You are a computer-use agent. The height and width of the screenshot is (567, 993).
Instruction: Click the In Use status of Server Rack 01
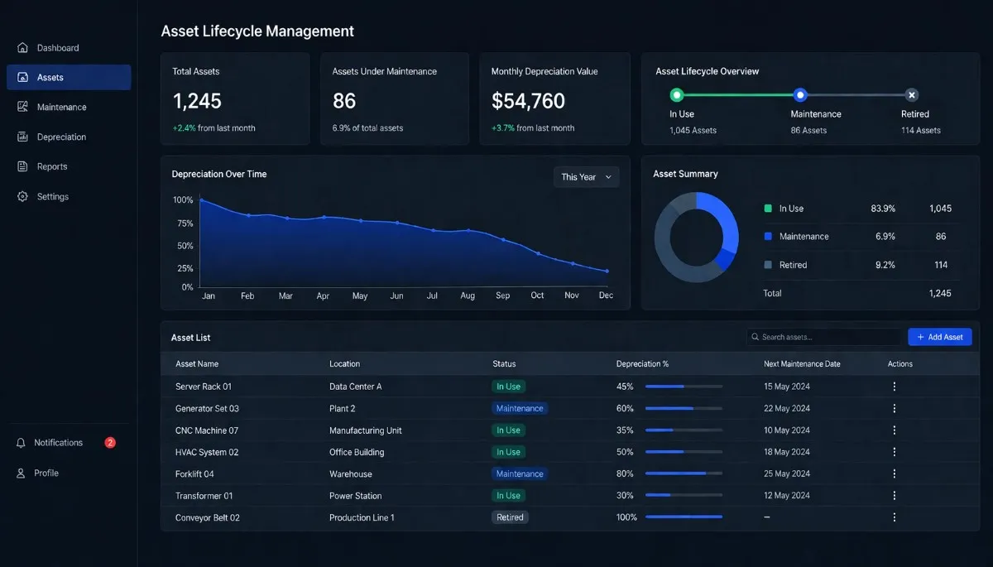pyautogui.click(x=508, y=387)
